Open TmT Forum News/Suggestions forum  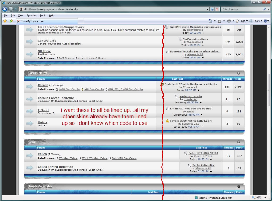pos(61,27)
